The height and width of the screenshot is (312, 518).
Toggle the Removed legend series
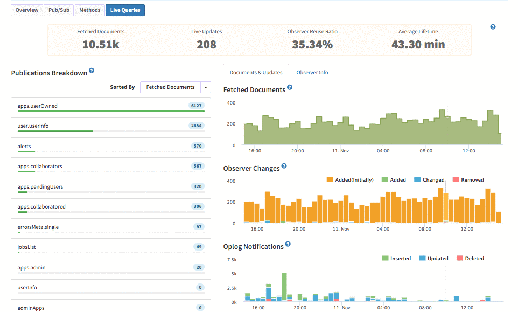tap(468, 180)
